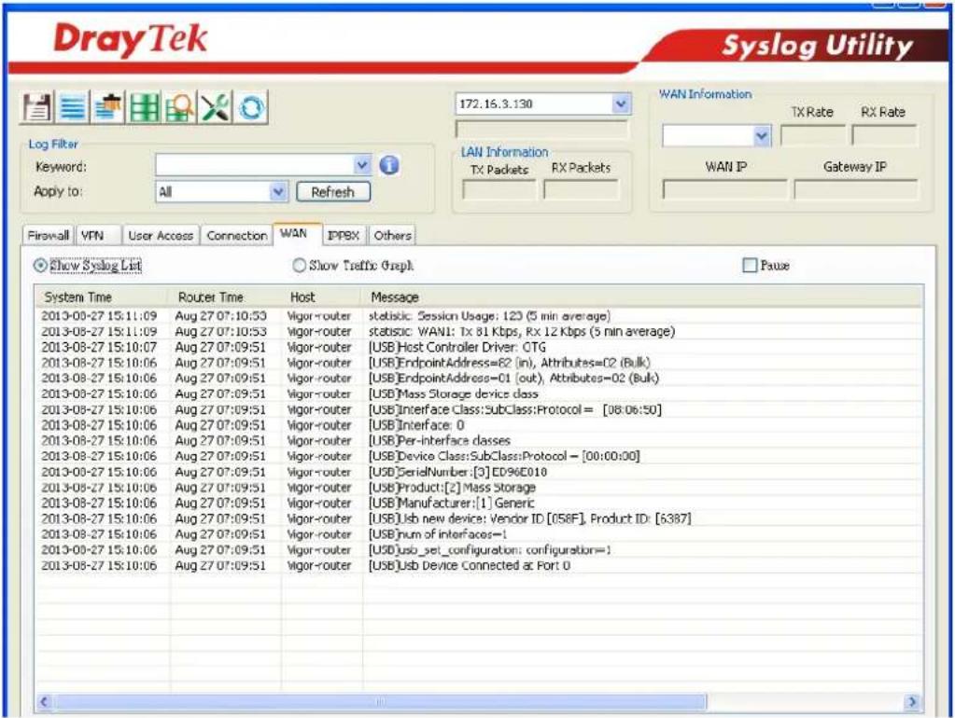Image resolution: width=955 pixels, height=718 pixels.
Task: Click the scrollbar left arrow
Action: coord(43,701)
